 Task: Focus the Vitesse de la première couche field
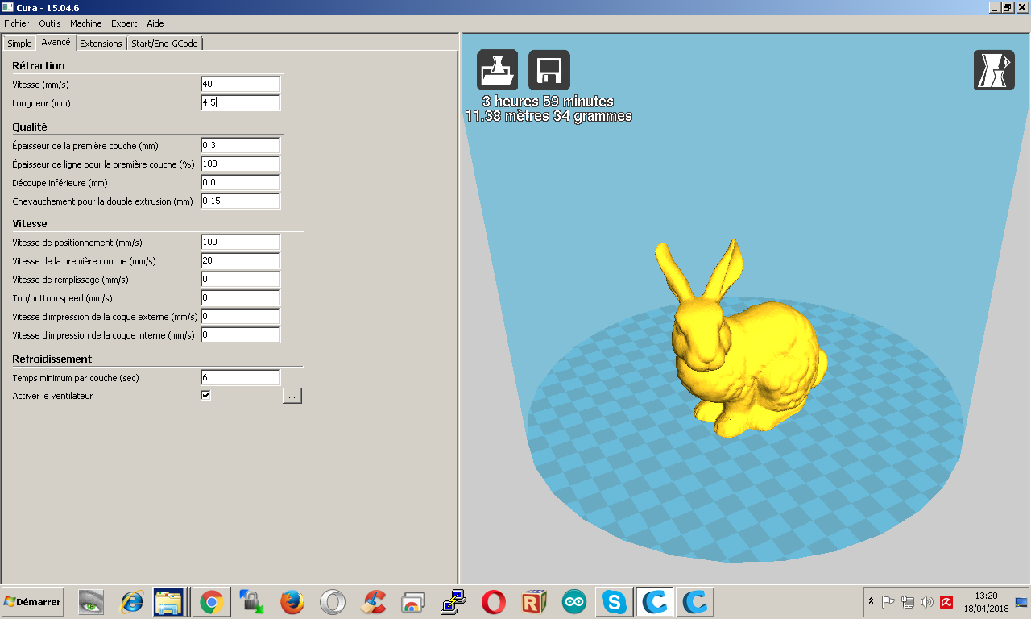click(x=241, y=260)
